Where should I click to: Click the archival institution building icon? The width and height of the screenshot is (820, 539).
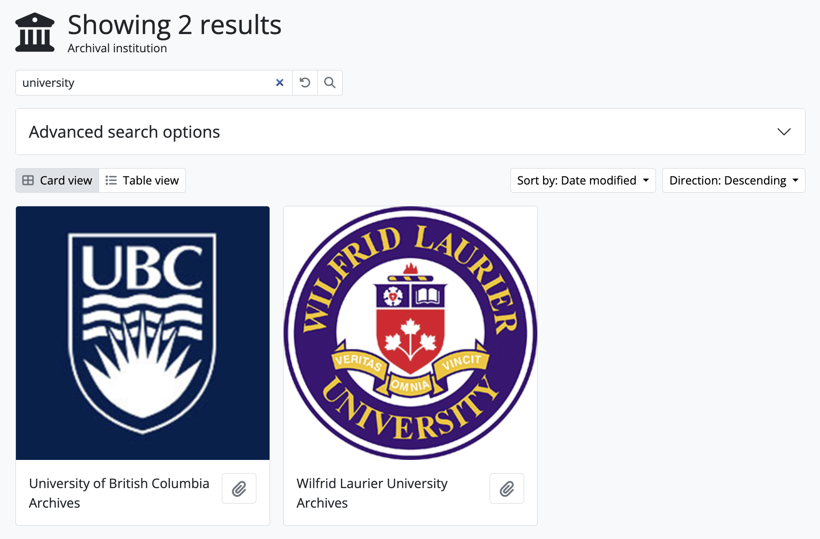35,32
